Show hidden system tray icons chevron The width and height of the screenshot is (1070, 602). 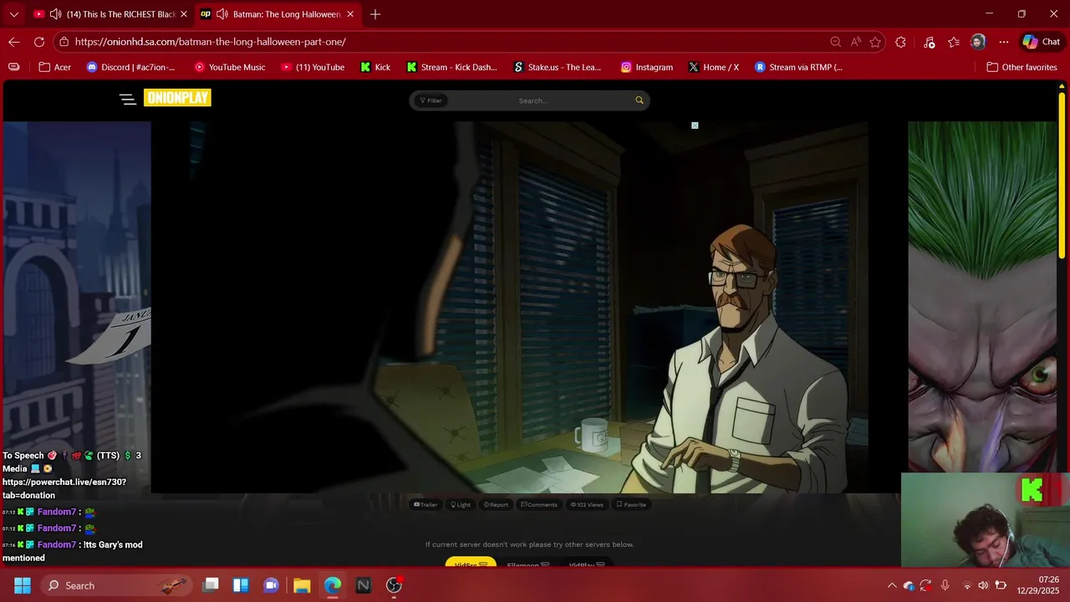point(892,585)
